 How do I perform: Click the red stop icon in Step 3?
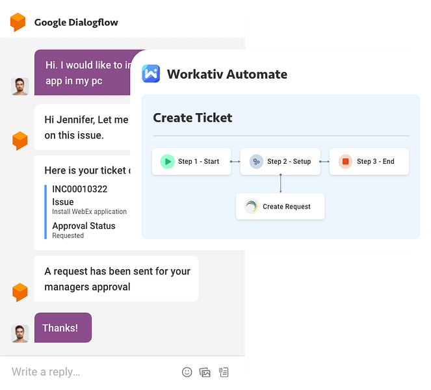pos(345,162)
